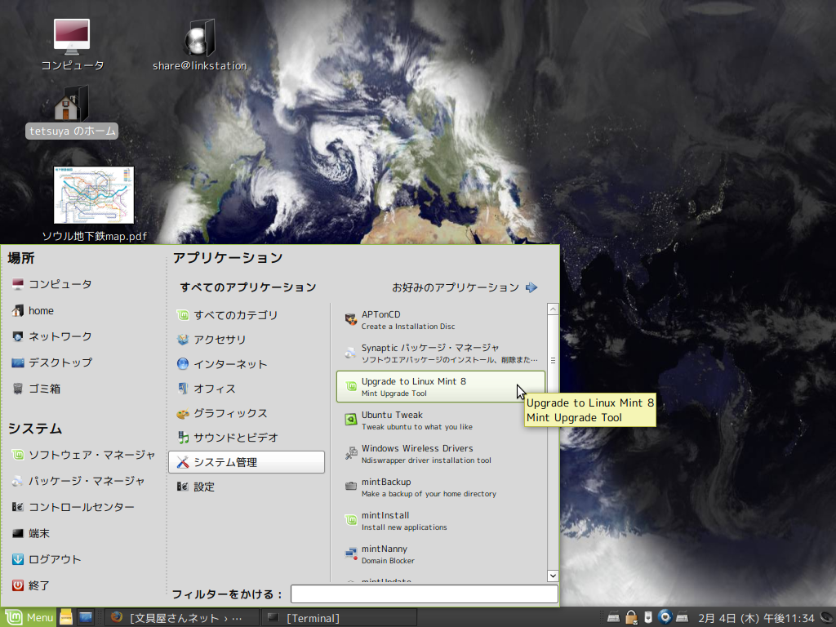Click the padlock update-status tray icon
The width and height of the screenshot is (836, 627).
tap(631, 617)
